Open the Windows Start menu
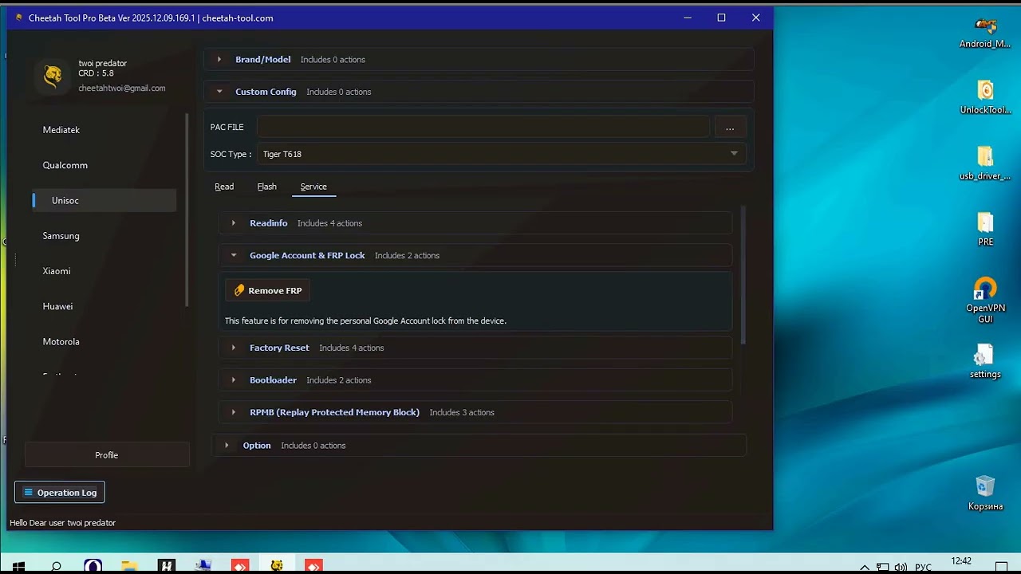 (x=18, y=567)
